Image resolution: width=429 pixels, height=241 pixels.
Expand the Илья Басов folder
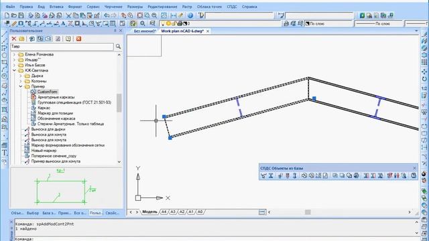pyautogui.click(x=14, y=65)
